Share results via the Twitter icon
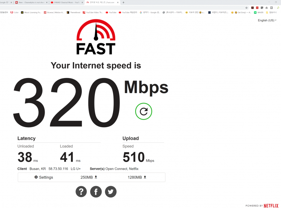The image size is (281, 208). [111, 192]
